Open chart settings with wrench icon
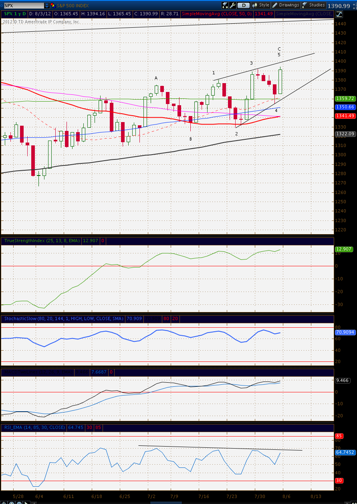This screenshot has width=357, height=504. pyautogui.click(x=232, y=5)
